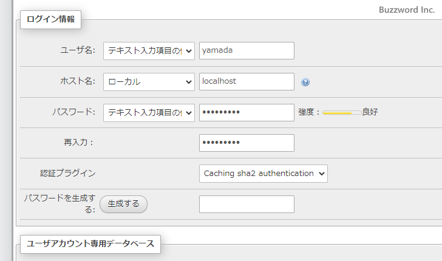442x261 pixels.
Task: Click the ユーザアカウント専用データベース section heading
Action: pyautogui.click(x=90, y=244)
